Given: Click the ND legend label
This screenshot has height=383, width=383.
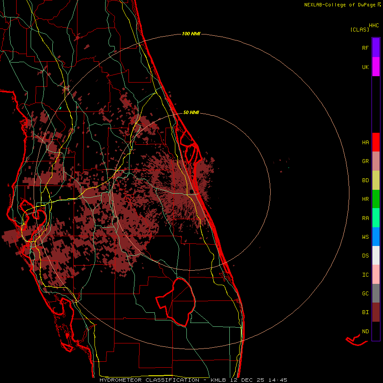Looking at the screenshot, I should point(365,332).
